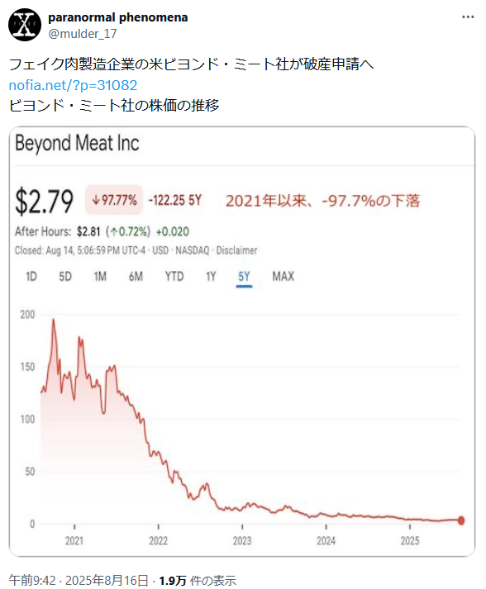Click the Disclaimer link under price
This screenshot has height=589, width=486.
click(x=236, y=250)
